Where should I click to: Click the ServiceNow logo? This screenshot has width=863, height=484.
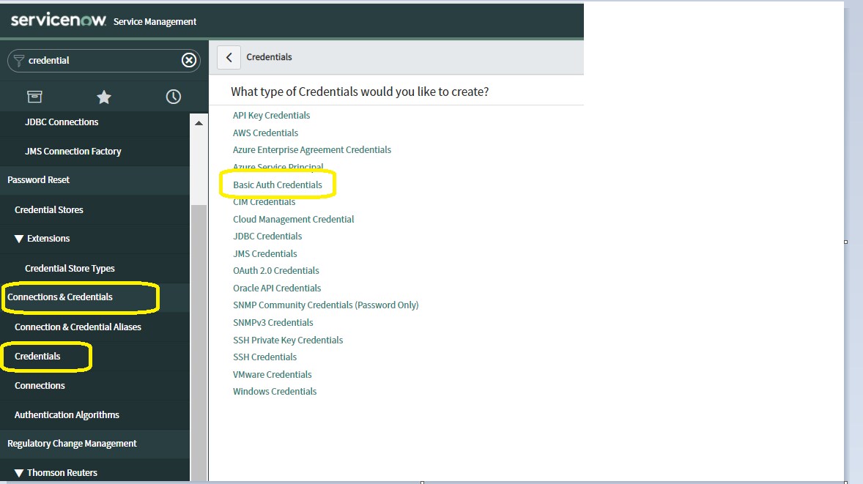59,20
